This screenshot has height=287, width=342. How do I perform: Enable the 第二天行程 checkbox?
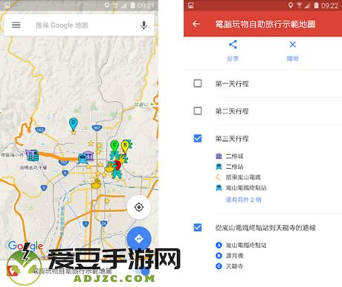pos(198,111)
